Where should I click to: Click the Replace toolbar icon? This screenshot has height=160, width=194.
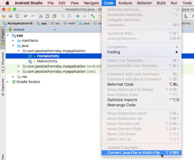click(x=69, y=16)
